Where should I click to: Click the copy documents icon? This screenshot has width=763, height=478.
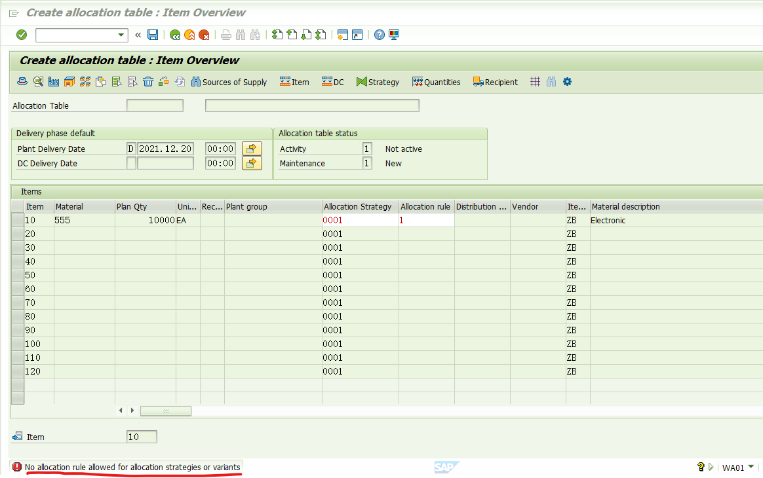[x=101, y=82]
